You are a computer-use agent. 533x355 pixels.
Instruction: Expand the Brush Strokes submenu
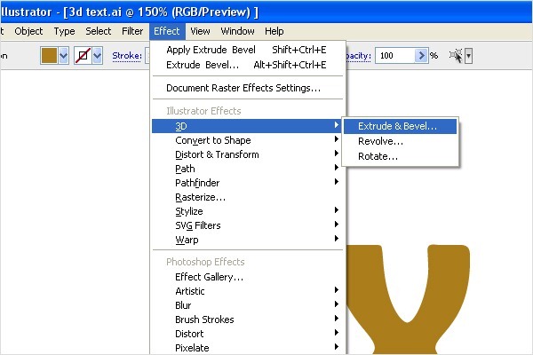coord(247,319)
